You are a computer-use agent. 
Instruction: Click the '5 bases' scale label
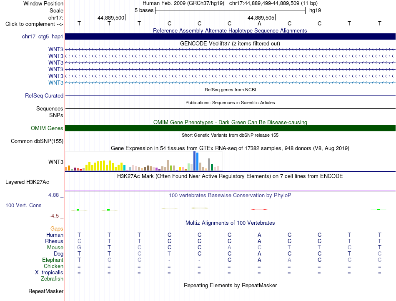[144, 10]
